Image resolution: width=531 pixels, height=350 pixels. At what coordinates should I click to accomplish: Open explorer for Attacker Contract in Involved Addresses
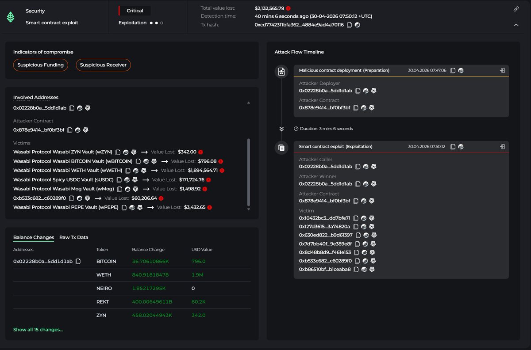coord(78,130)
